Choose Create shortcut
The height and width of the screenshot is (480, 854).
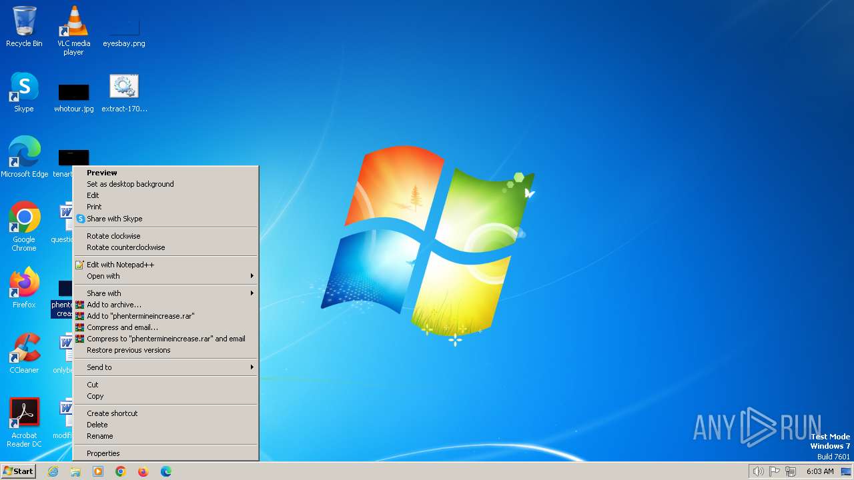click(165, 413)
